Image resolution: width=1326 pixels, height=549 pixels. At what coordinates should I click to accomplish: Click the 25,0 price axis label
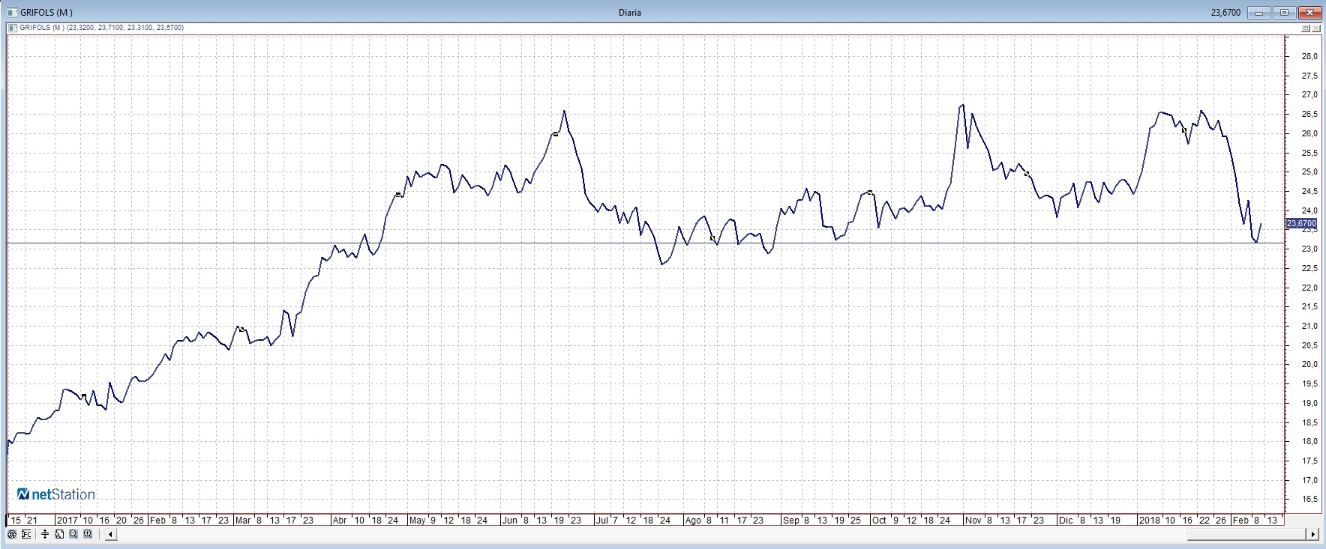pos(1309,172)
